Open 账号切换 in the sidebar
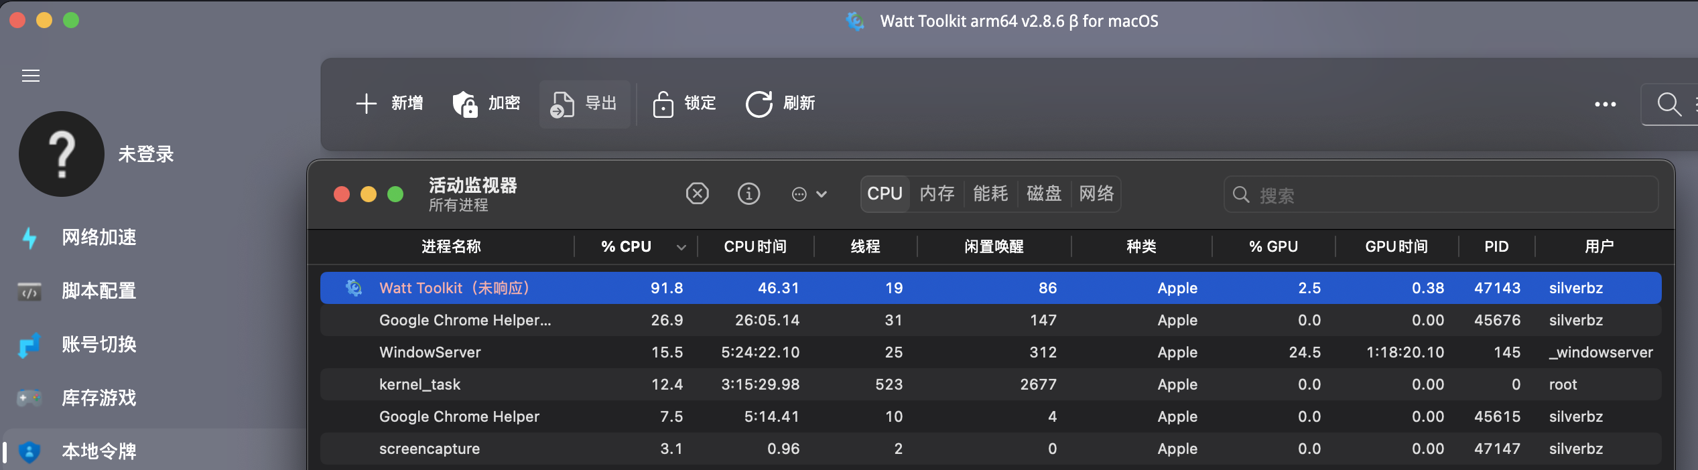Screen dimensions: 1698x470 point(99,344)
